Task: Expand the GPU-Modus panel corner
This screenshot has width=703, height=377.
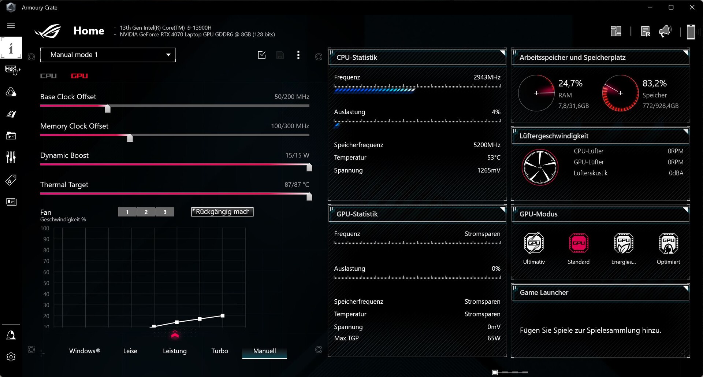Action: point(685,209)
